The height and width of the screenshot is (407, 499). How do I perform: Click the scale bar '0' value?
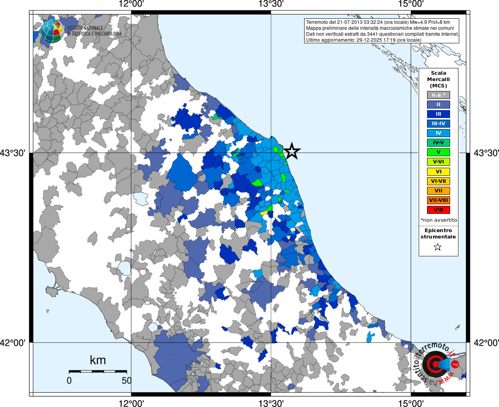click(69, 380)
